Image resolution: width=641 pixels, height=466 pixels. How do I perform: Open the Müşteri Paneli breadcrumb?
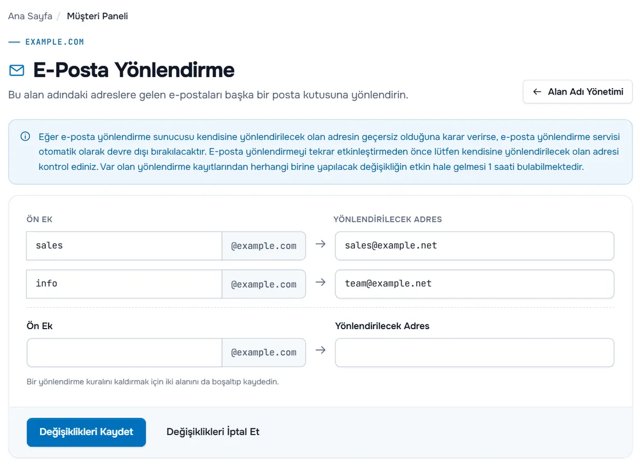point(97,16)
